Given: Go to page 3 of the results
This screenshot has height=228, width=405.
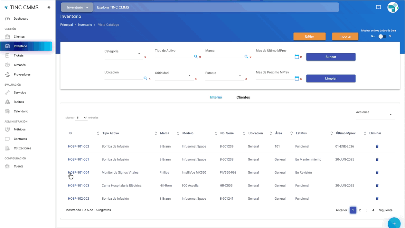Looking at the screenshot, I should pyautogui.click(x=366, y=210).
